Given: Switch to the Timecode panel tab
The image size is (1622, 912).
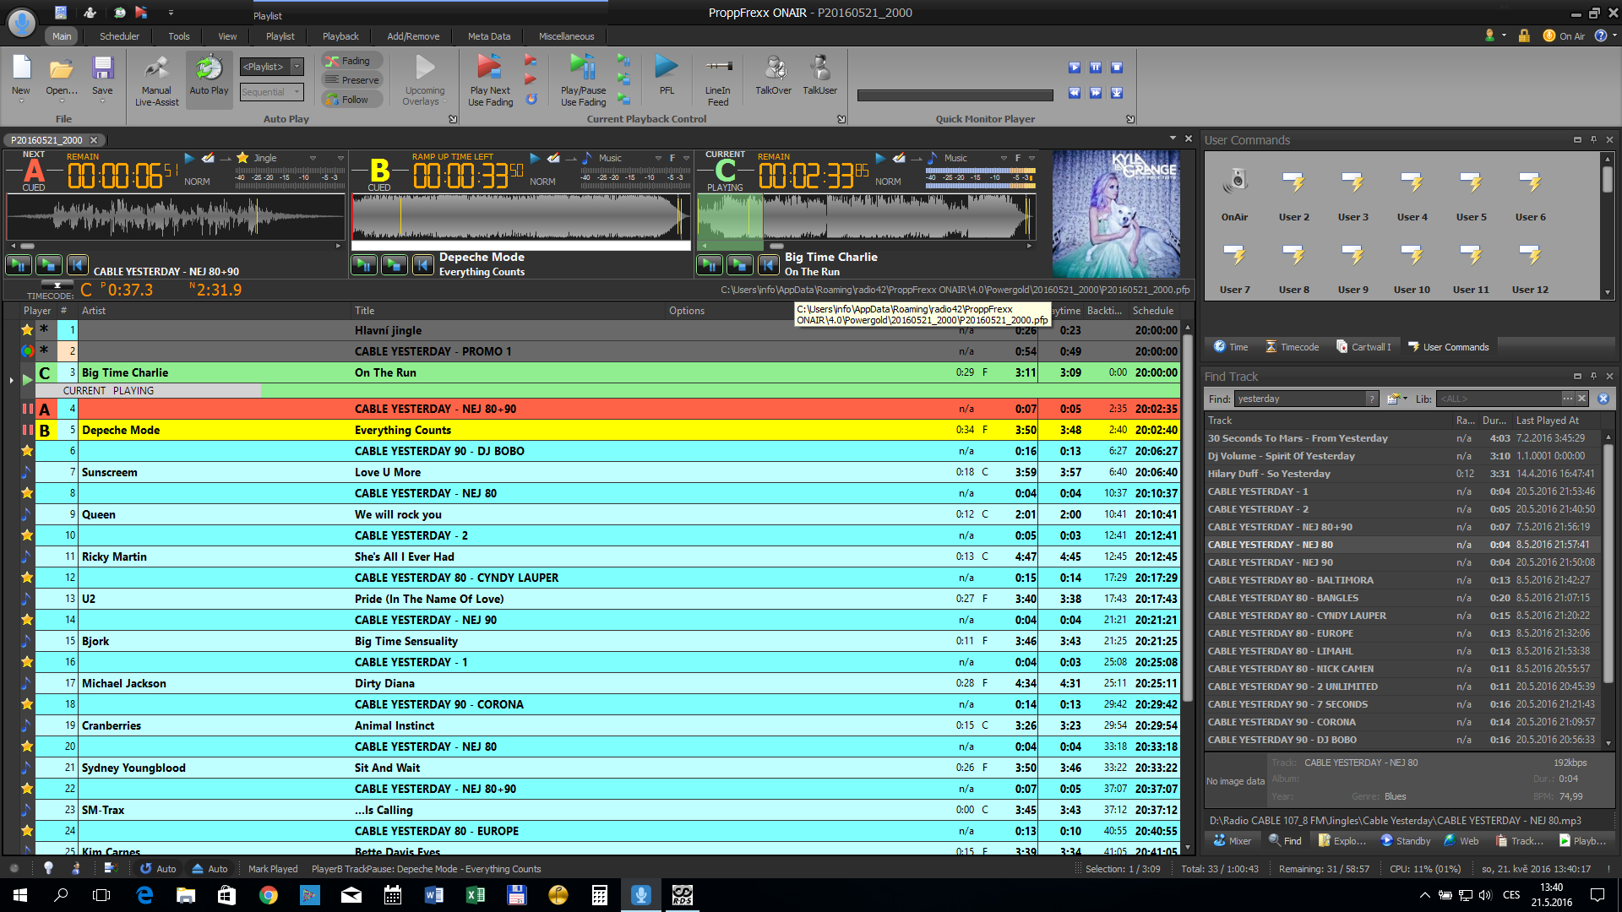Looking at the screenshot, I should click(1292, 347).
